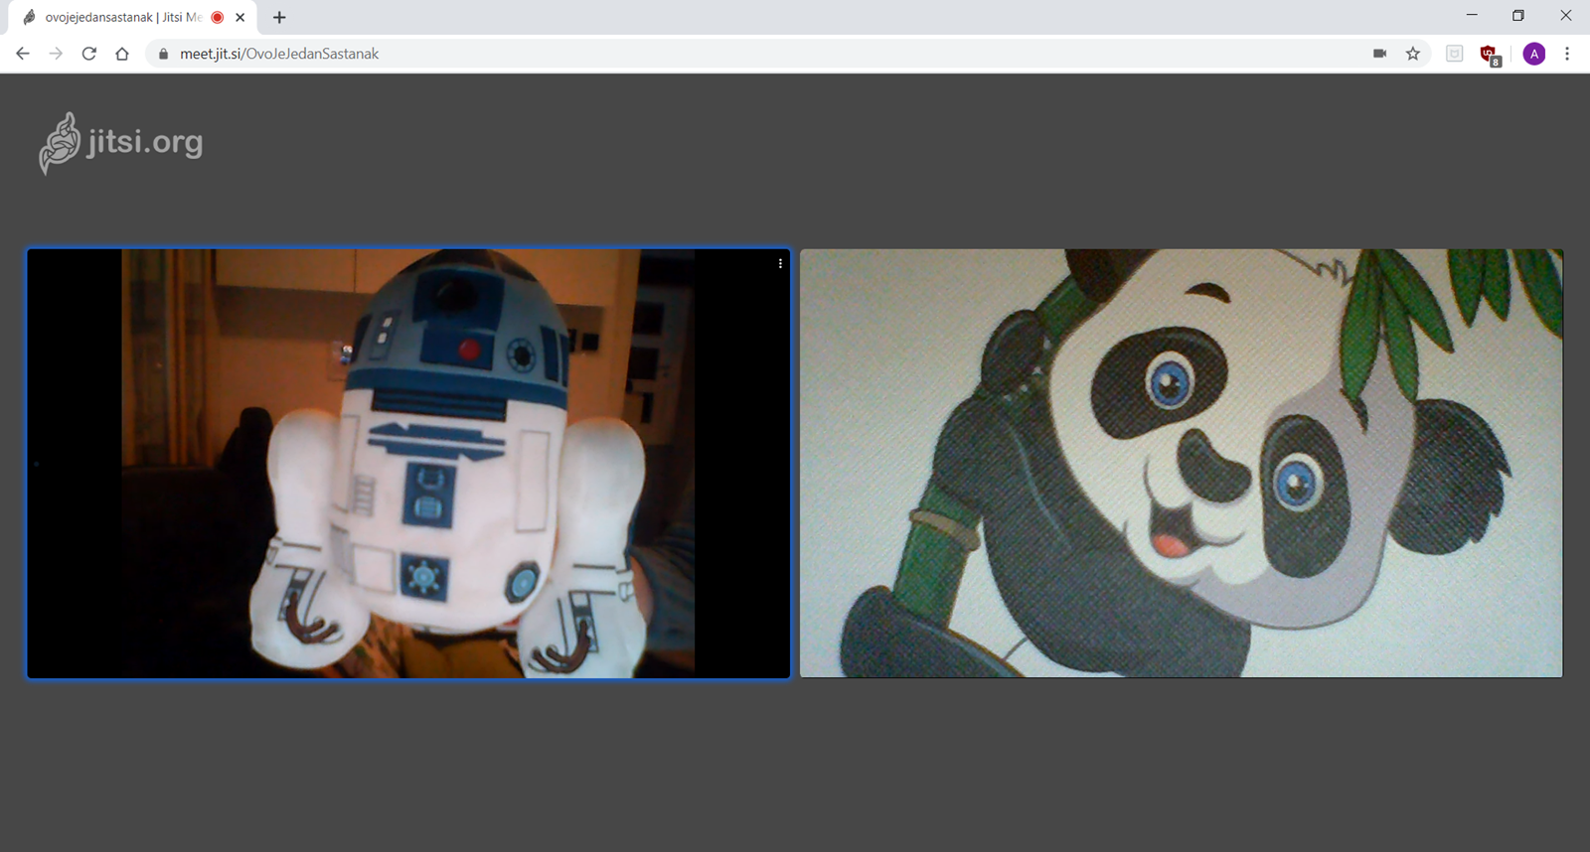Go back to the previous page
The width and height of the screenshot is (1590, 852).
(x=23, y=54)
